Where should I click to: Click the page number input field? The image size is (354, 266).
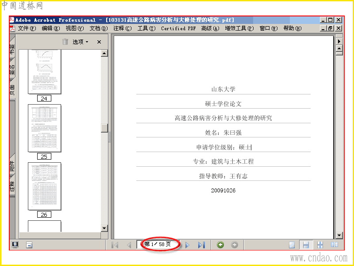pos(158,245)
